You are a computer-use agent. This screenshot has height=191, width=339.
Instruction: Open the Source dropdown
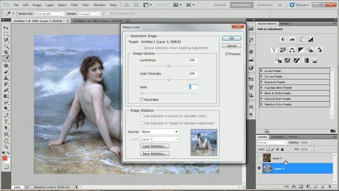[x=159, y=132]
